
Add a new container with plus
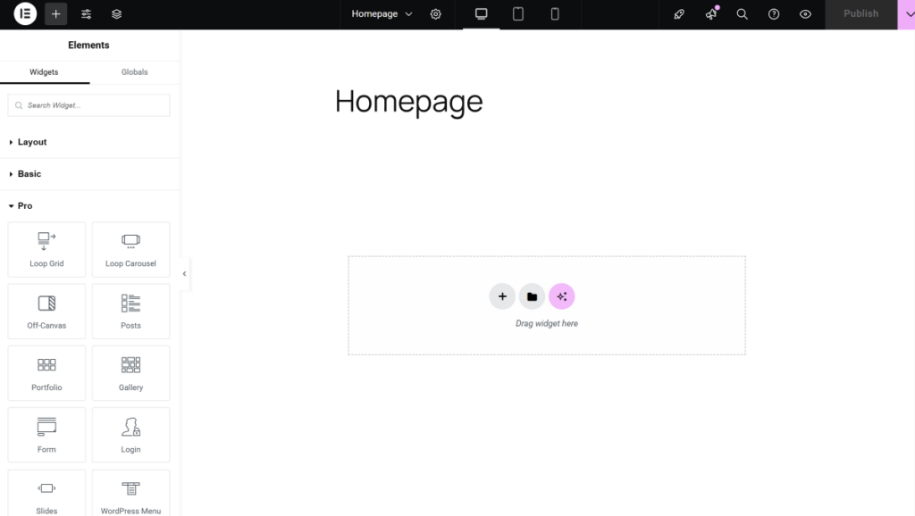click(502, 296)
